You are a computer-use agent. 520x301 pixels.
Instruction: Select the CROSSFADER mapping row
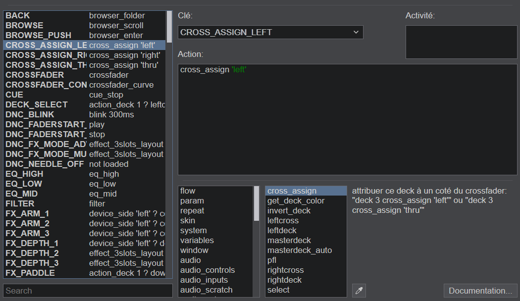pyautogui.click(x=85, y=75)
